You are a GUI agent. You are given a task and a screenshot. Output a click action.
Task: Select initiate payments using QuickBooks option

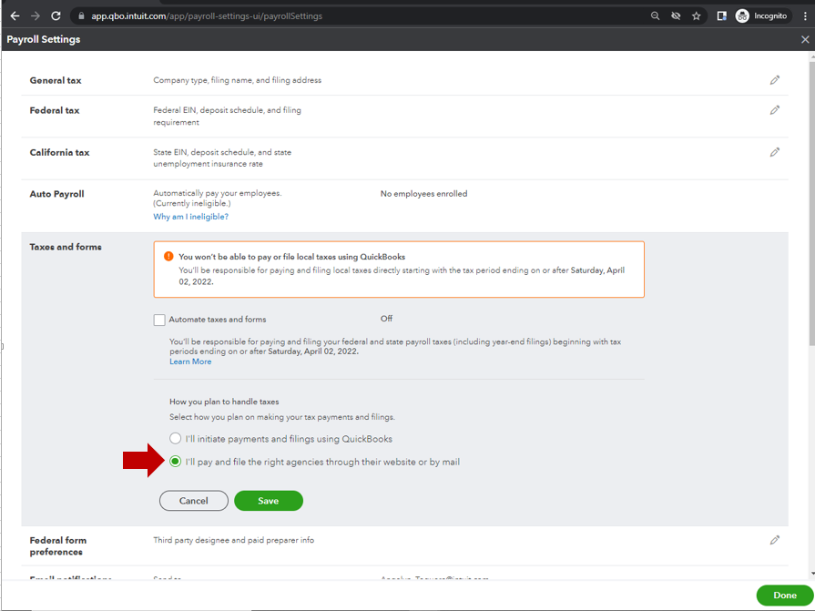(x=176, y=439)
